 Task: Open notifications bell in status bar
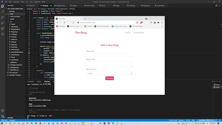click(x=220, y=120)
